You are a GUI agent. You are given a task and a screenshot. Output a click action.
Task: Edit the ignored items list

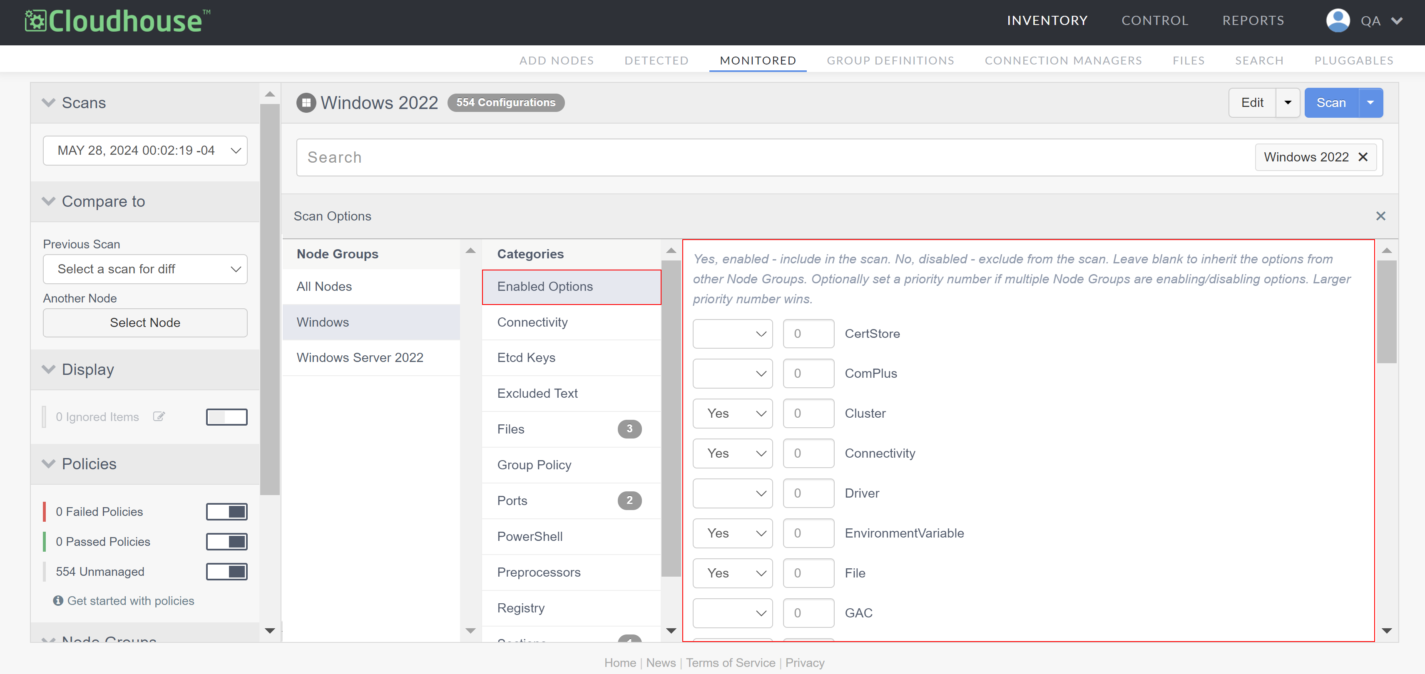(159, 416)
